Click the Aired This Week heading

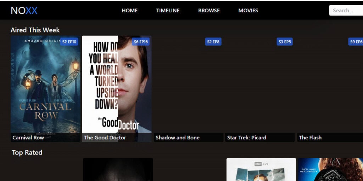[35, 30]
